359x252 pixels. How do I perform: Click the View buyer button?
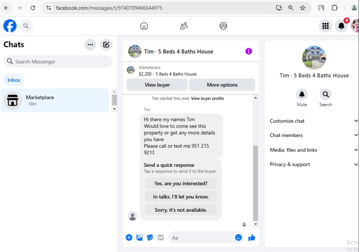click(157, 85)
